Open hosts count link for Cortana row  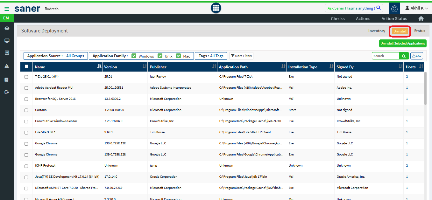[407, 110]
